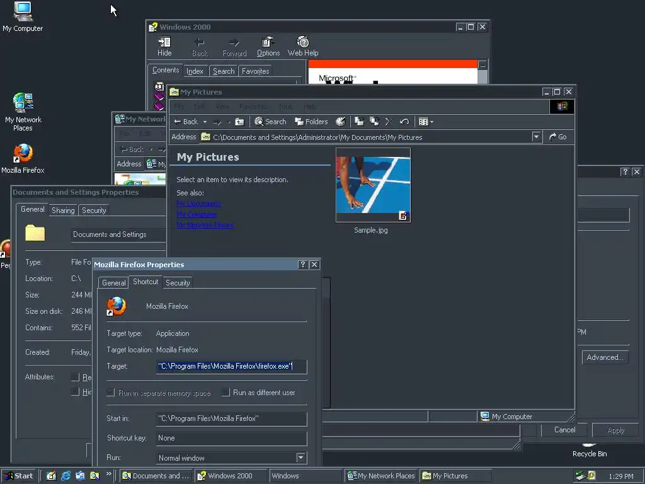The height and width of the screenshot is (484, 645).
Task: Open address bar dropdown in My Pictures
Action: (x=536, y=137)
